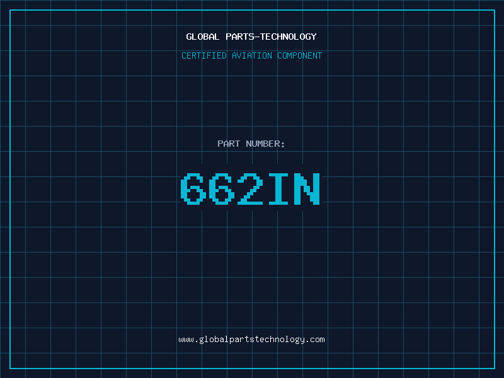
Task: Select the word AVIATION in the subtitle
Action: pos(252,55)
